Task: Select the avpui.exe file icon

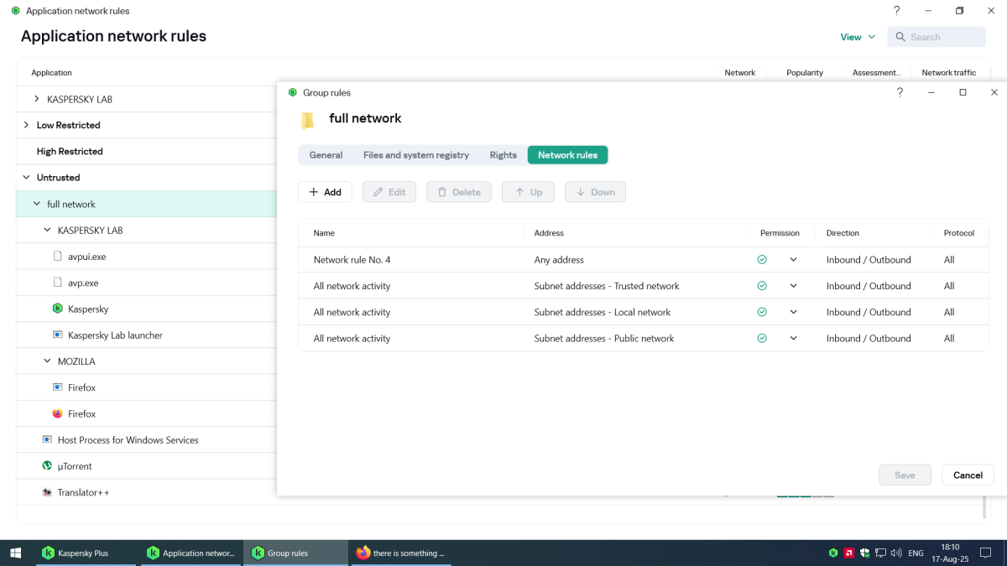Action: [58, 257]
